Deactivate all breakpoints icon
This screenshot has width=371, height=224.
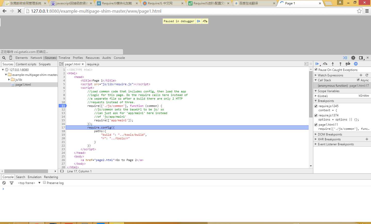(x=348, y=64)
